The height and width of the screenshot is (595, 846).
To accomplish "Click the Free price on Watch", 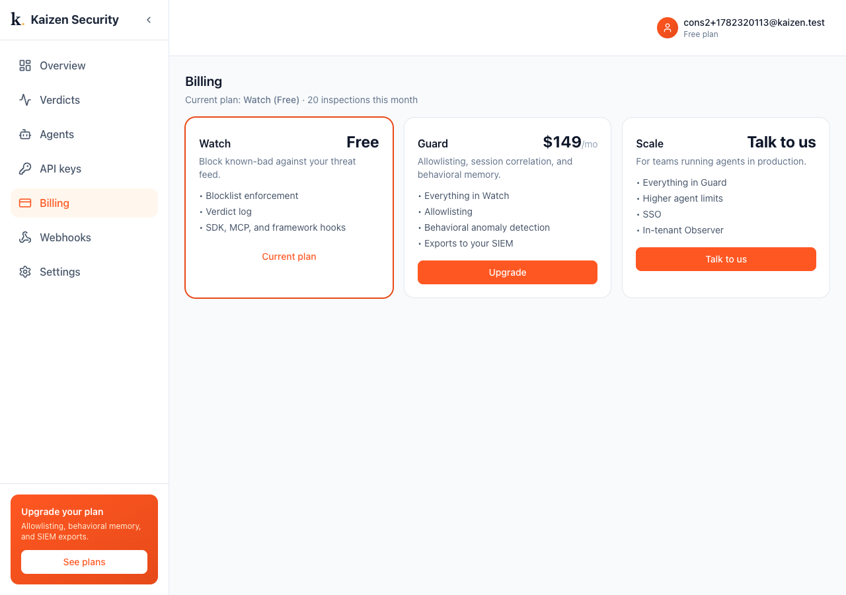I will point(363,142).
